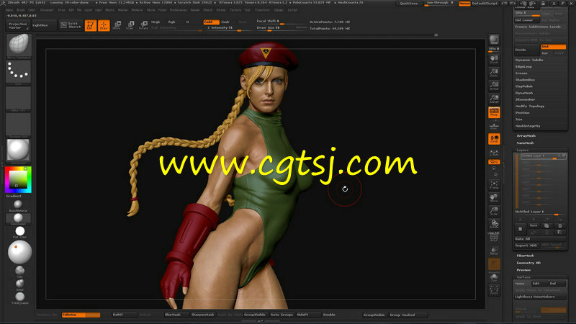
Task: Toggle Rgb paint mode
Action: point(171,22)
